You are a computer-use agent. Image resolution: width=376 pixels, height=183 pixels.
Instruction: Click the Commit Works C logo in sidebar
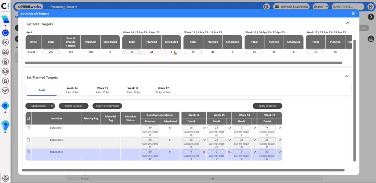[5, 6]
